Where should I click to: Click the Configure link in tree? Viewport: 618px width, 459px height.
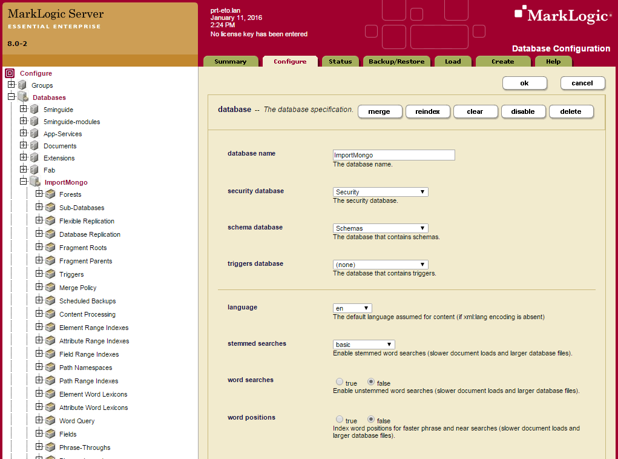point(36,73)
